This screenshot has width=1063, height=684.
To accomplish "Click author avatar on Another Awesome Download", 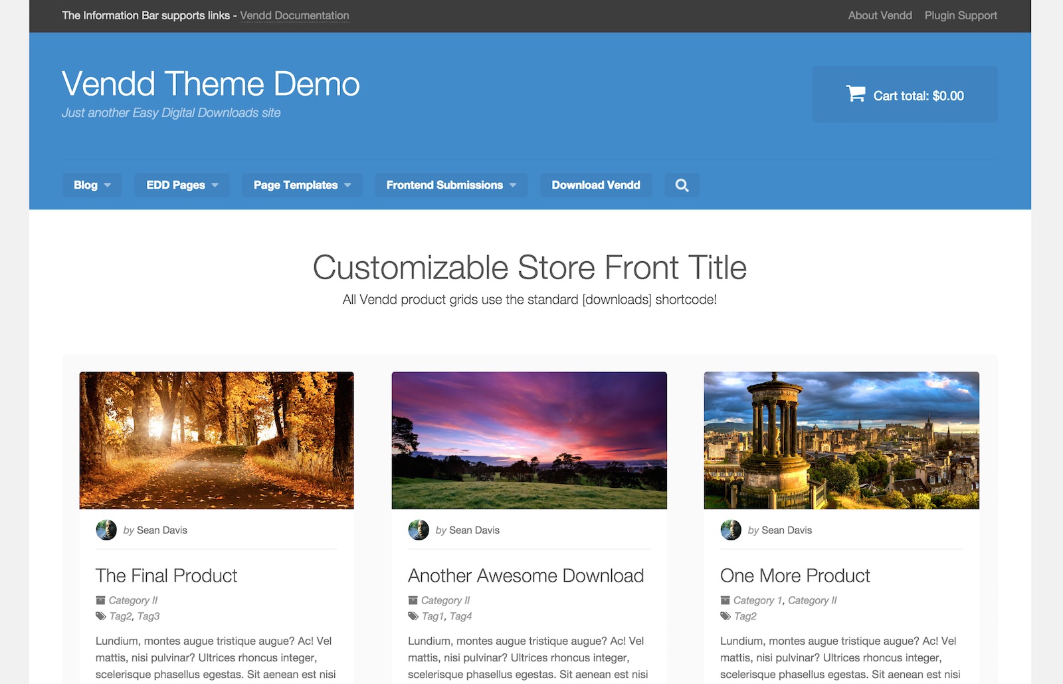I will coord(419,530).
